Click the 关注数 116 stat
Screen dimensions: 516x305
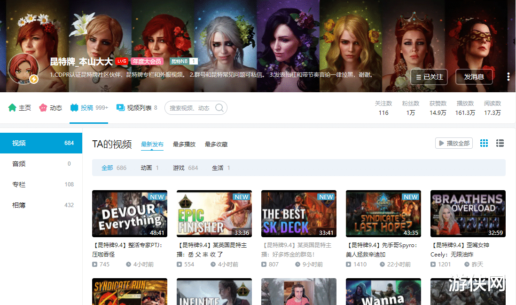383,108
